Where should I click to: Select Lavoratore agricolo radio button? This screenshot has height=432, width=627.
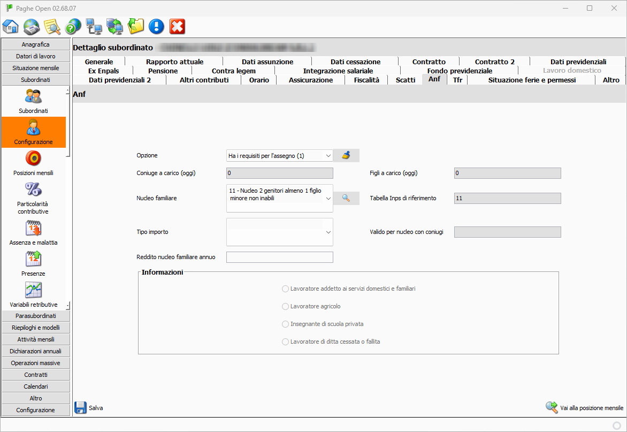[x=285, y=307]
